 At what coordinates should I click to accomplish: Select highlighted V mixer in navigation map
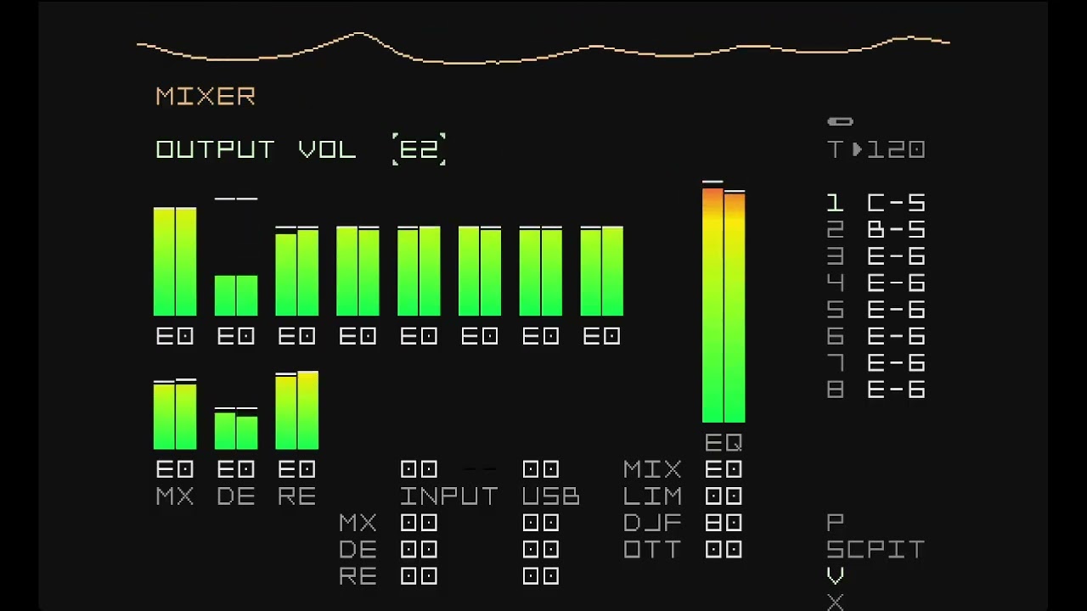(836, 576)
